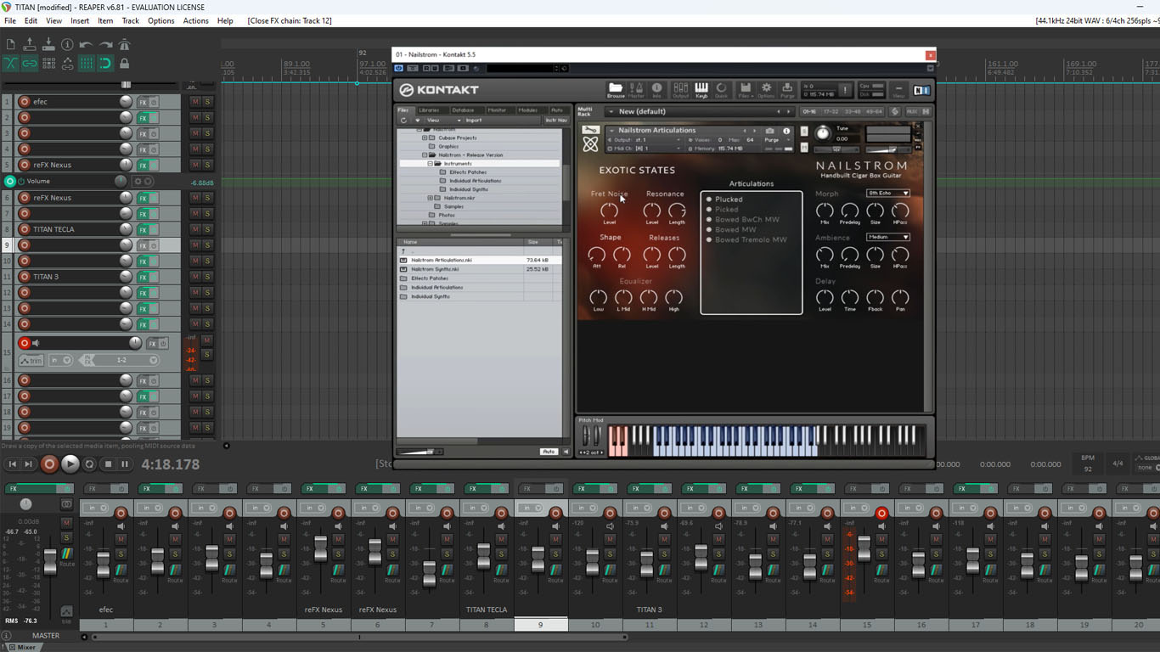Click Kontakt Info icon
Screen dimensions: 1160x652
pos(656,89)
